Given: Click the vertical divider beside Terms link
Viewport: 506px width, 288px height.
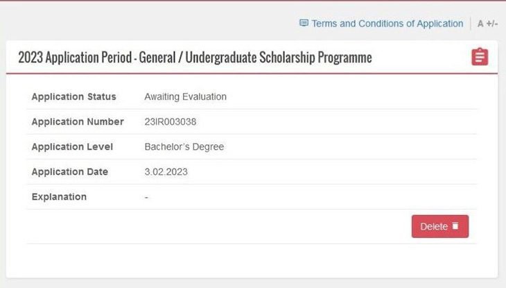Looking at the screenshot, I should [x=471, y=24].
